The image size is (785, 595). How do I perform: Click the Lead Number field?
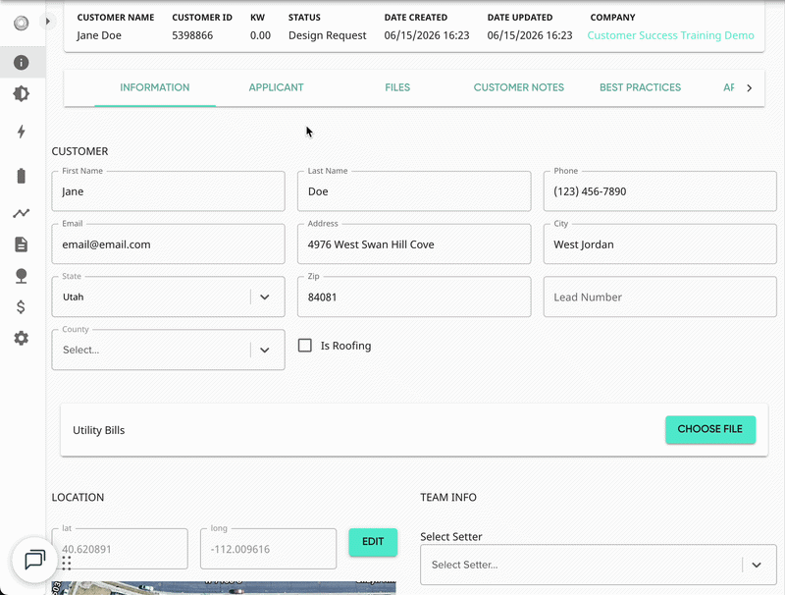(x=659, y=297)
